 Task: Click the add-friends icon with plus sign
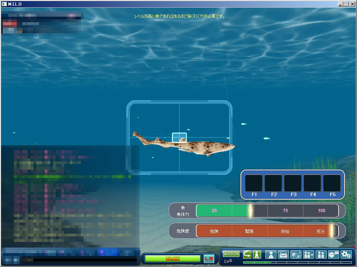pos(309,254)
